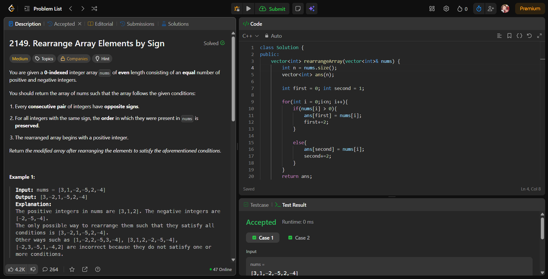Start the timer stopwatch icon
The image size is (548, 279).
(479, 9)
